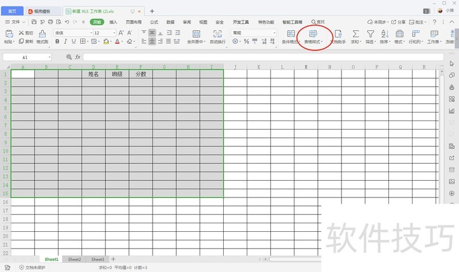The width and height of the screenshot is (459, 272).
Task: Click the Save icon in quick access bar
Action: click(x=34, y=22)
